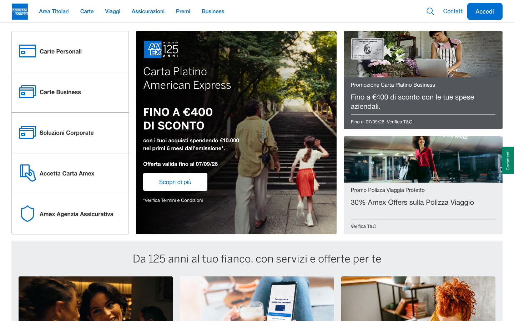Click the 'Verifica T&C' text under Polizza
The height and width of the screenshot is (321, 514).
(363, 226)
